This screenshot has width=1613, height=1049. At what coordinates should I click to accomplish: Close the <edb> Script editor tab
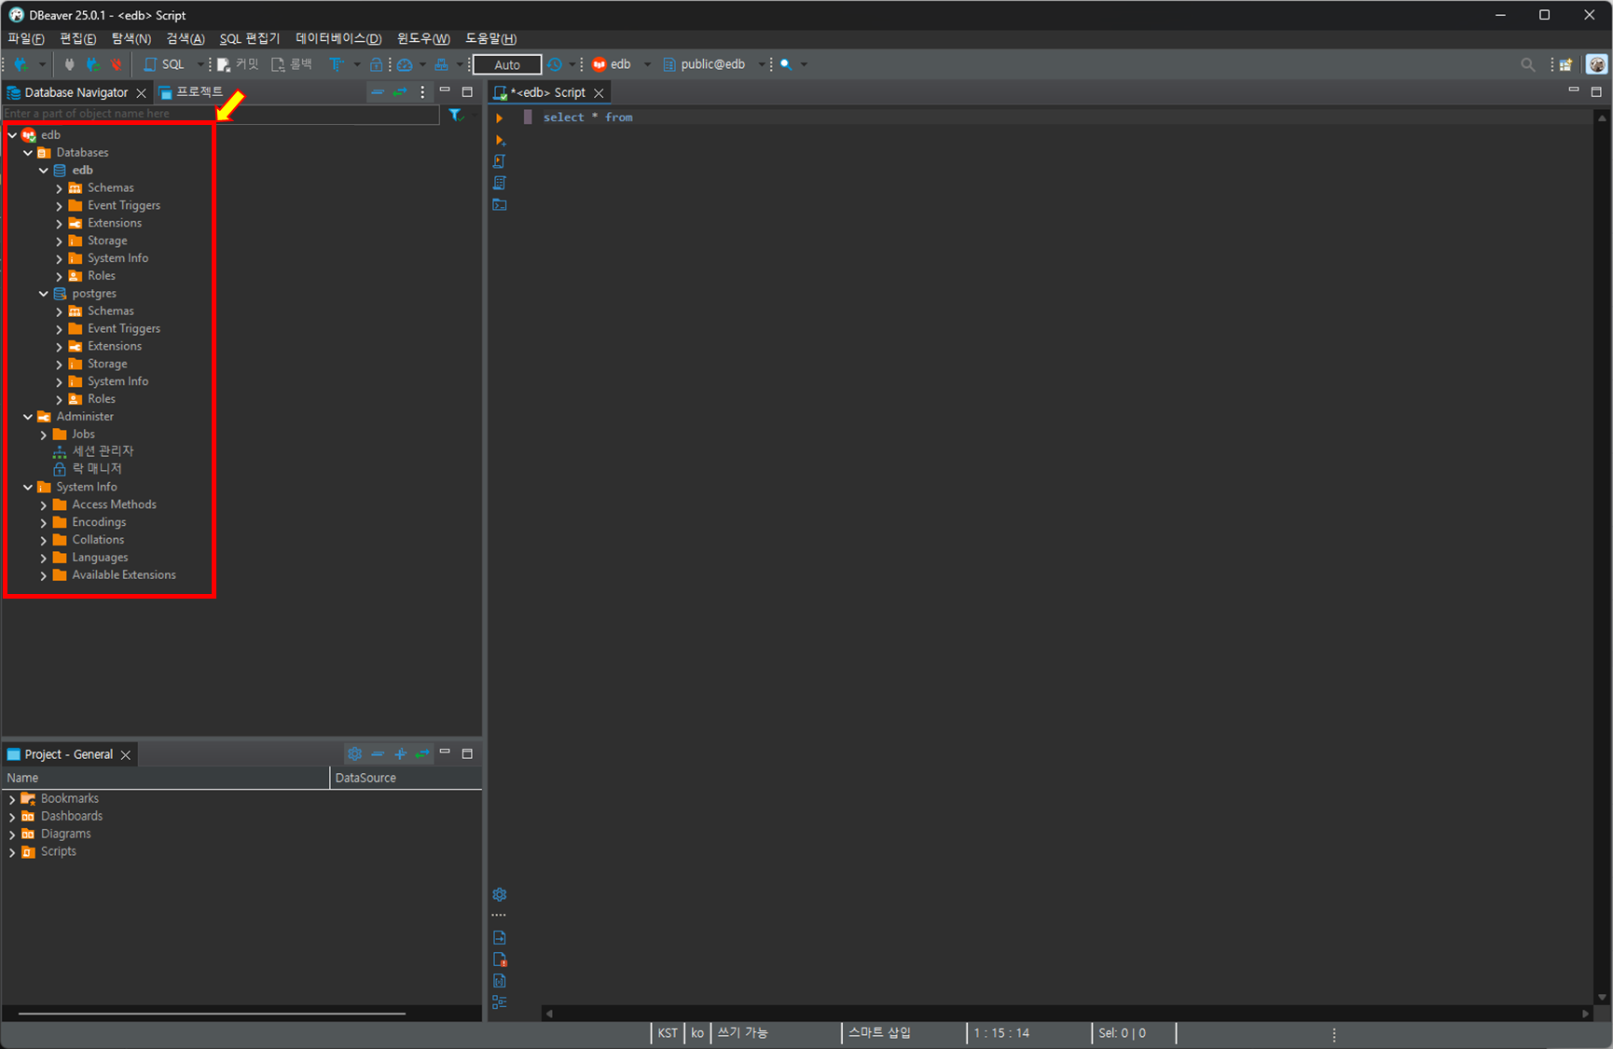[599, 92]
